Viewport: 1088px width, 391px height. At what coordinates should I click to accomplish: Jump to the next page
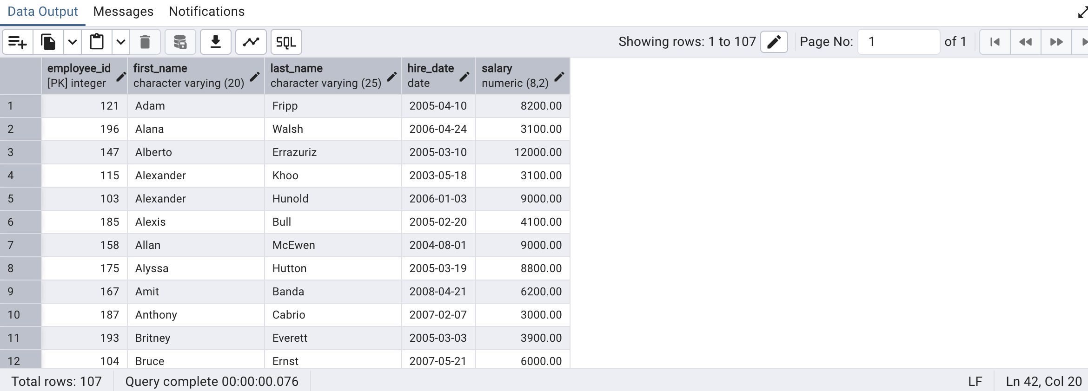click(1056, 42)
